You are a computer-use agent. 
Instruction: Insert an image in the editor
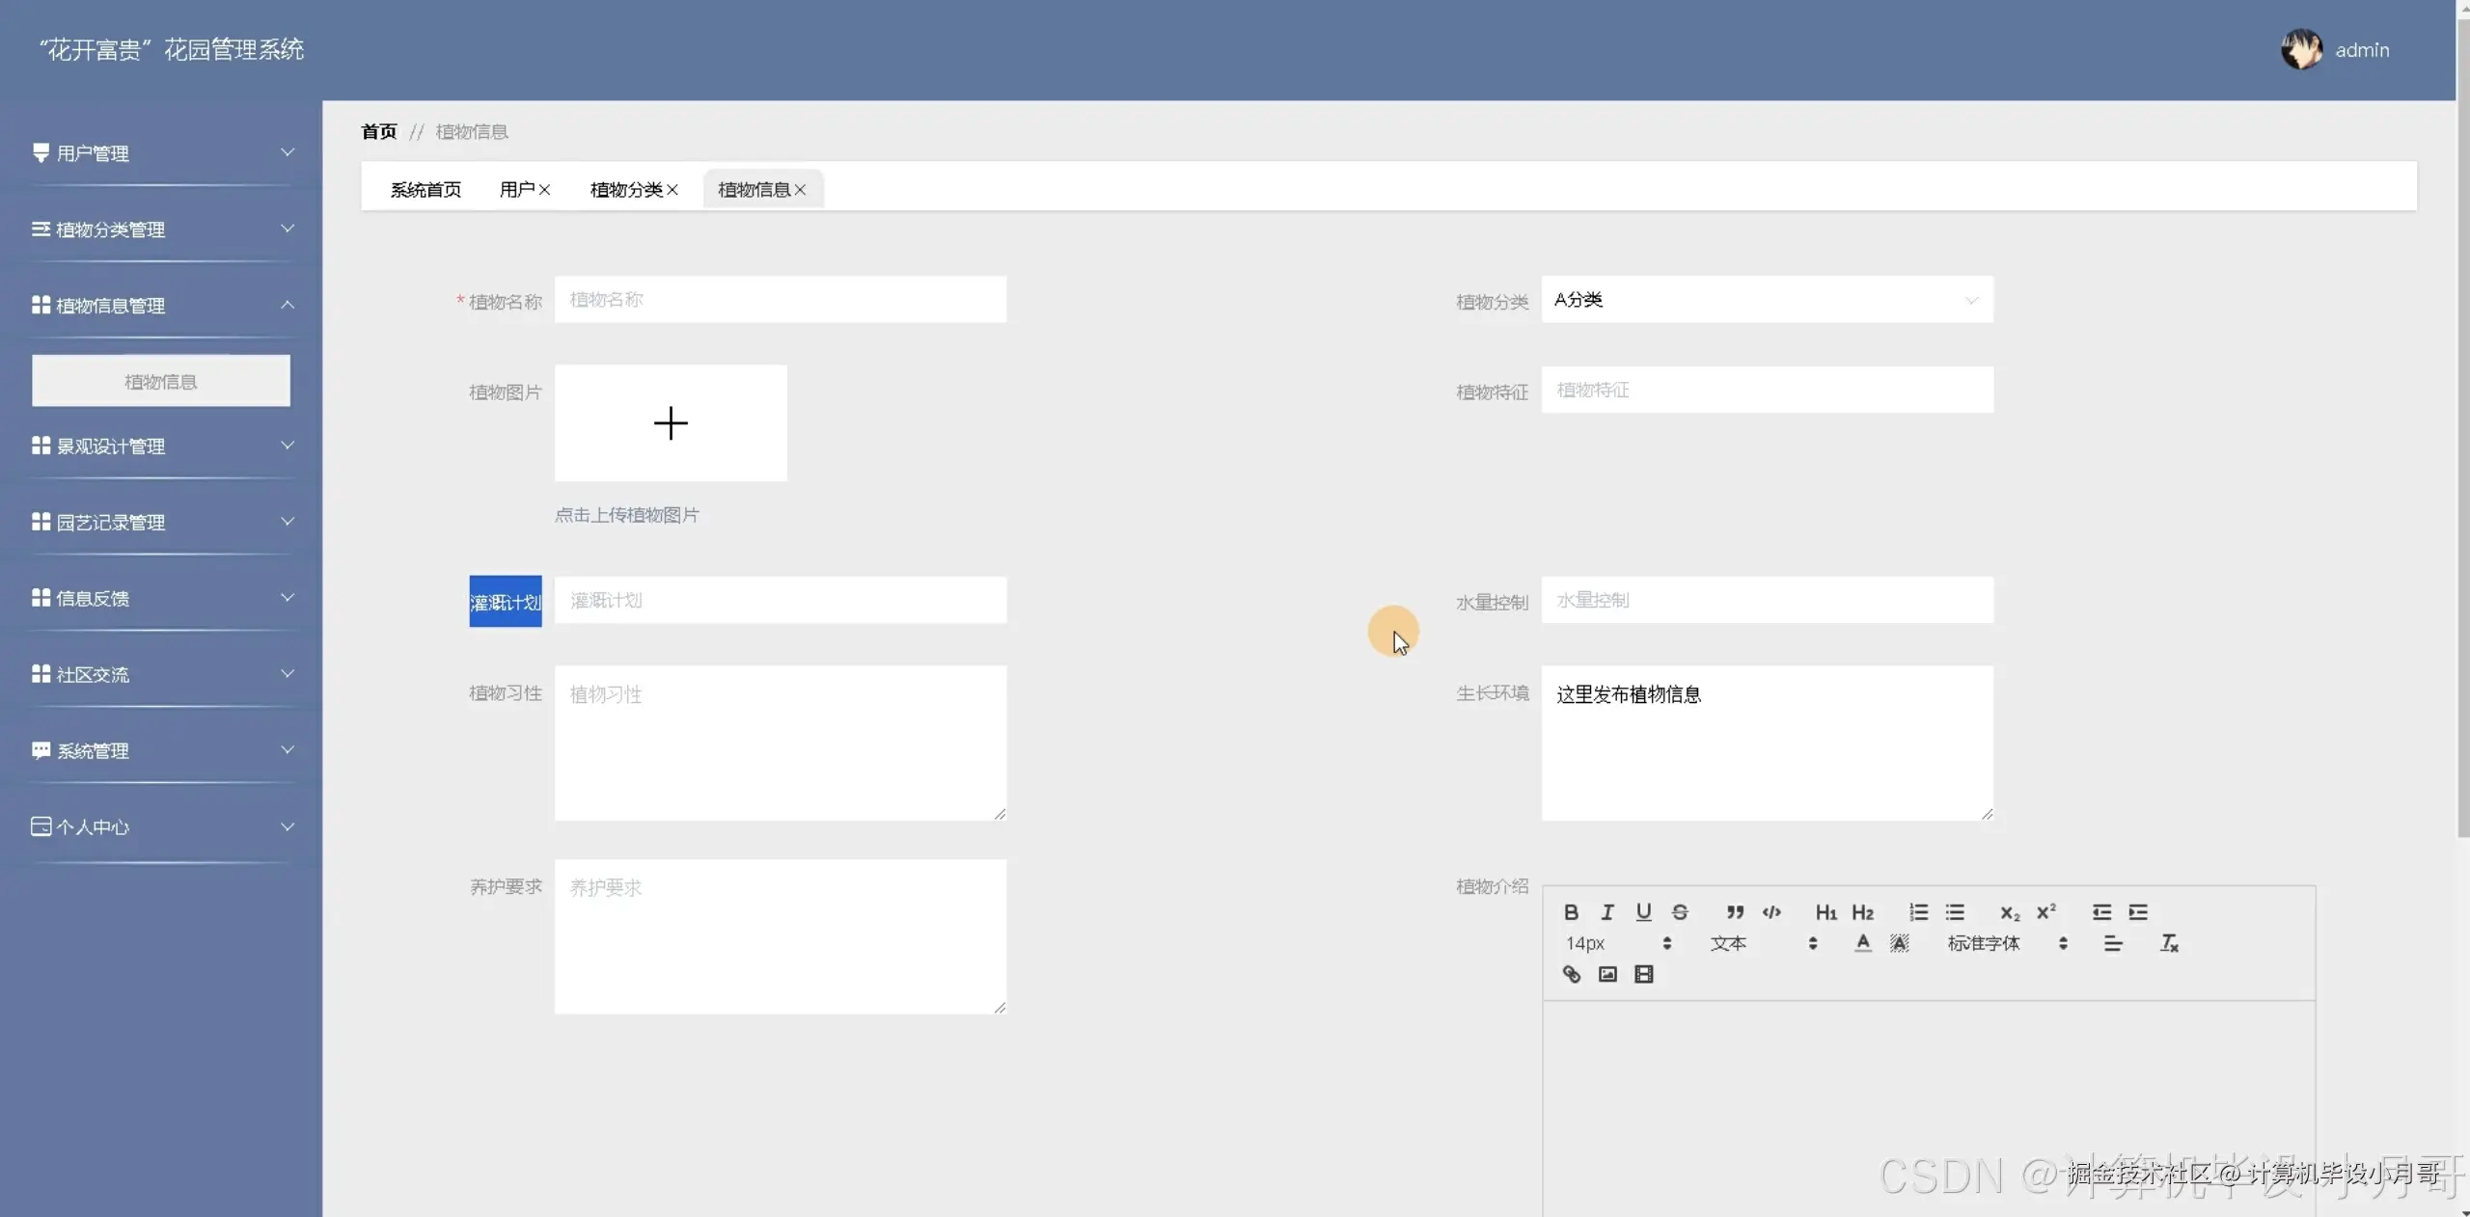[x=1607, y=974]
